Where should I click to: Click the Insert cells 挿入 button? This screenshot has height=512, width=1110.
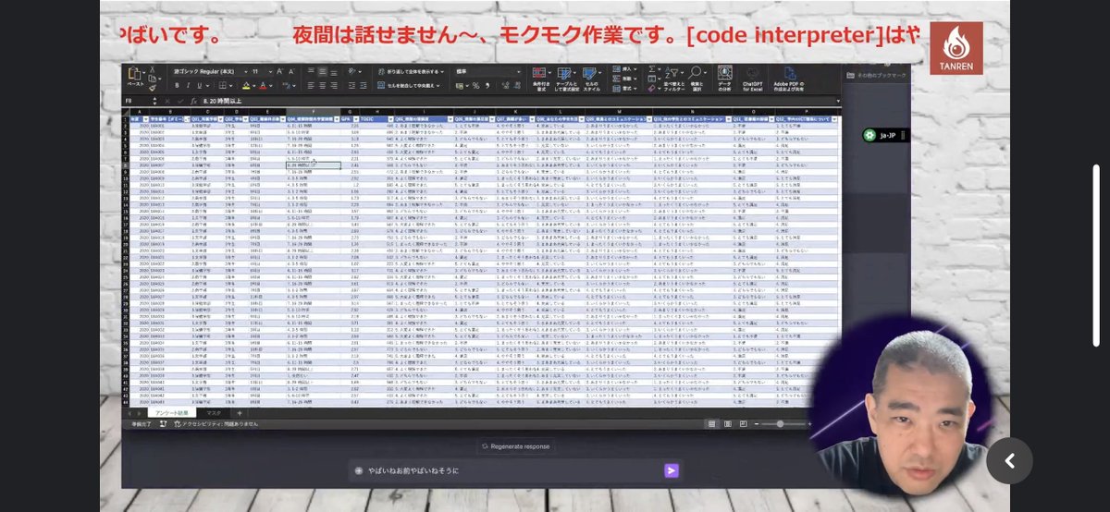click(x=624, y=69)
